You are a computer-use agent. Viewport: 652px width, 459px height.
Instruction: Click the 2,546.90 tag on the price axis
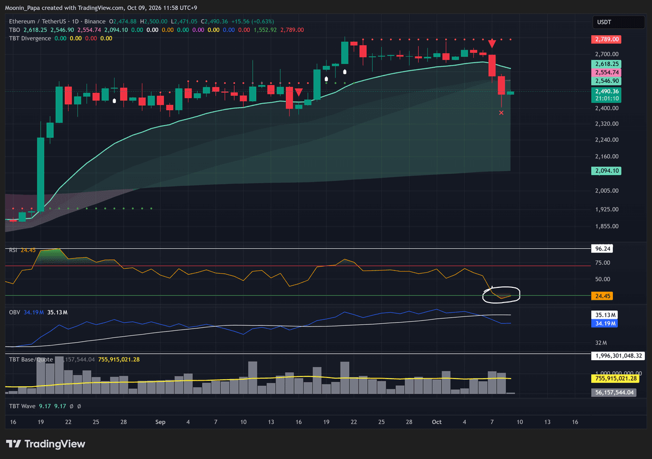click(606, 80)
